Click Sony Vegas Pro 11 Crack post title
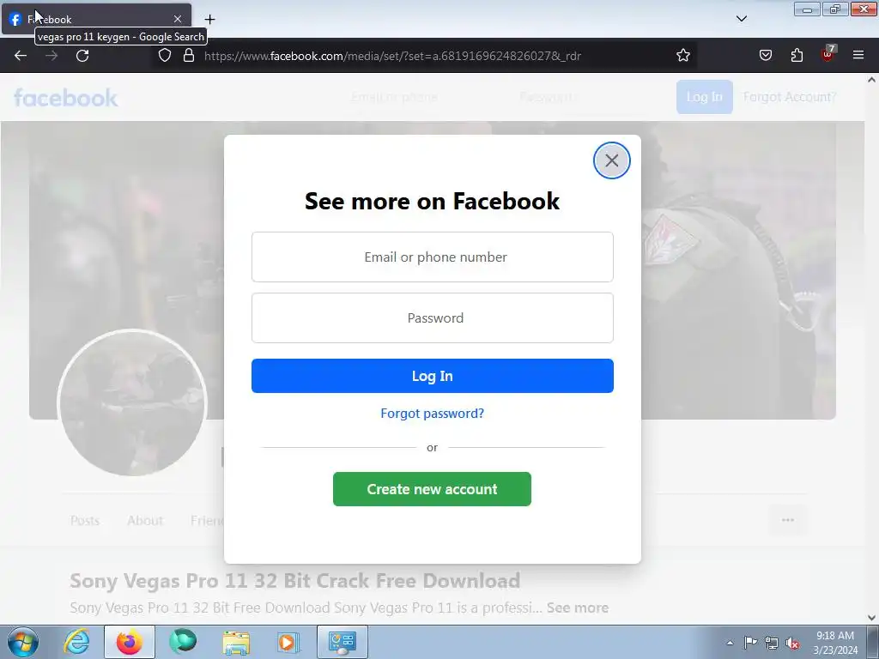This screenshot has height=659, width=879. click(295, 581)
